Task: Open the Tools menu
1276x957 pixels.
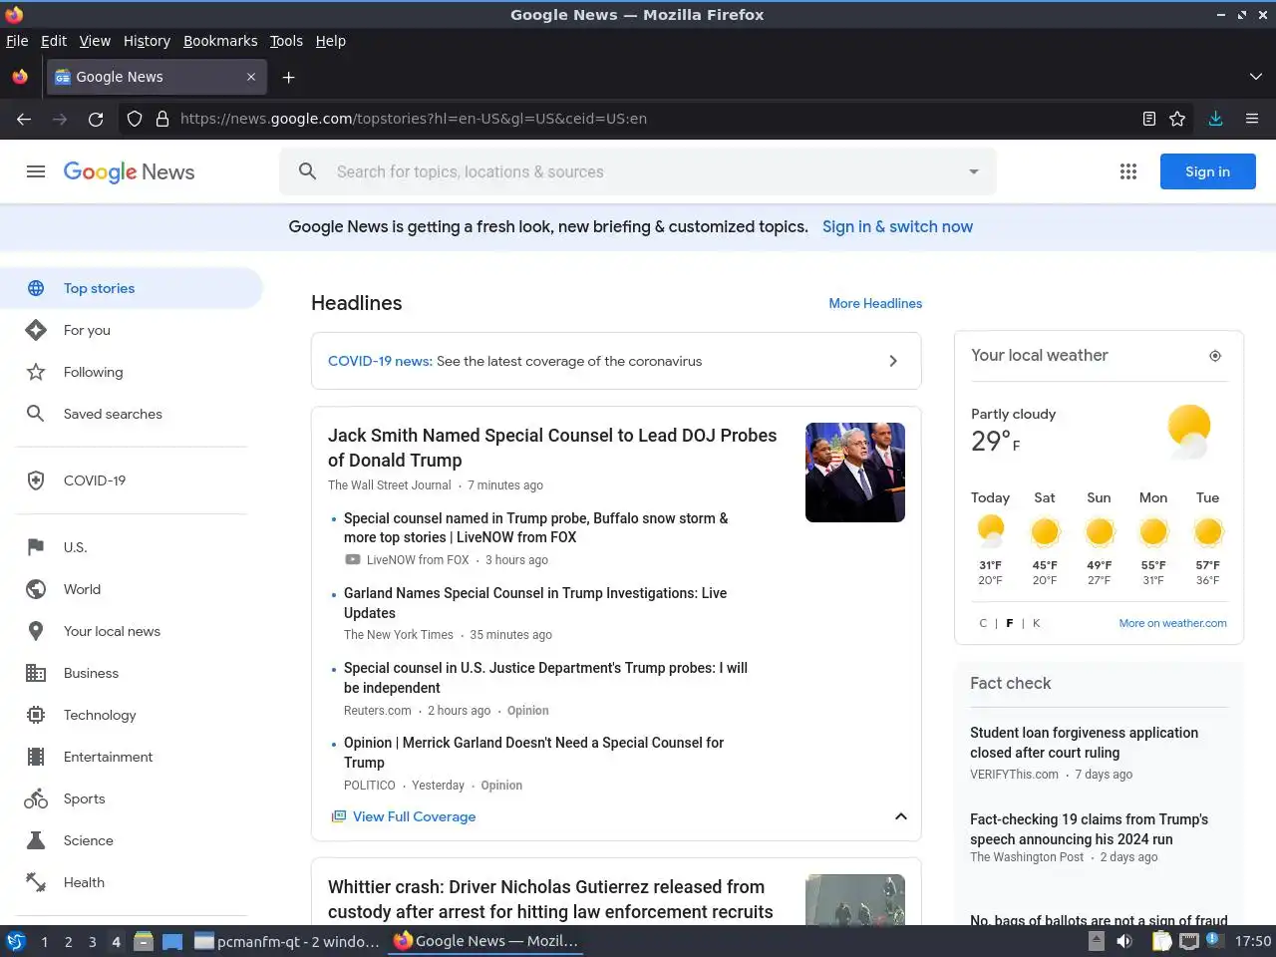Action: [286, 41]
